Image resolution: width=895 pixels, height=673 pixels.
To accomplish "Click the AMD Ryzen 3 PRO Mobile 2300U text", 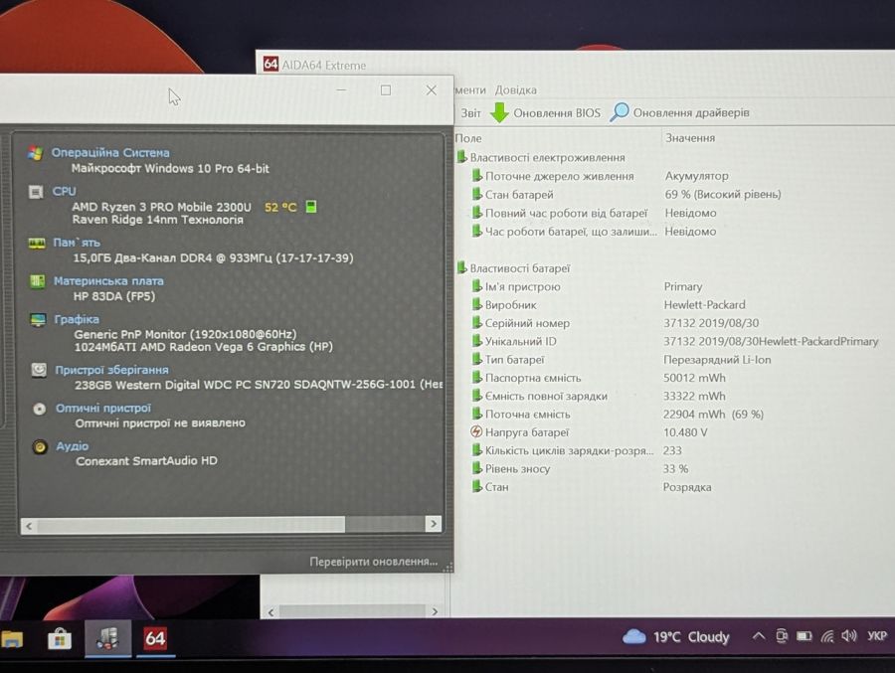I will (161, 207).
